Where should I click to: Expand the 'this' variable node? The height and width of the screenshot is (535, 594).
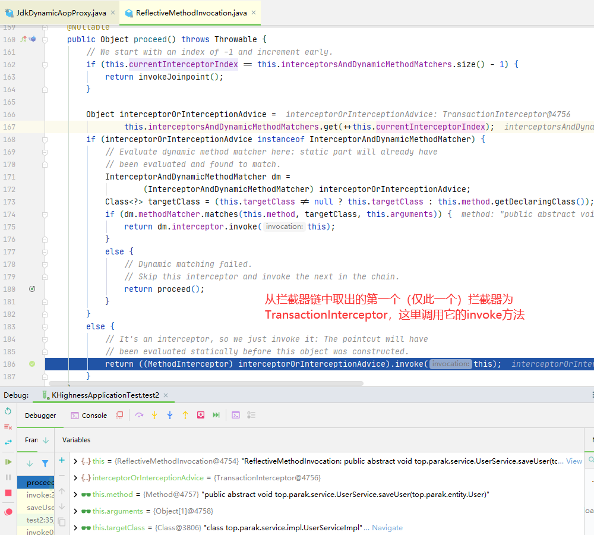click(x=75, y=461)
